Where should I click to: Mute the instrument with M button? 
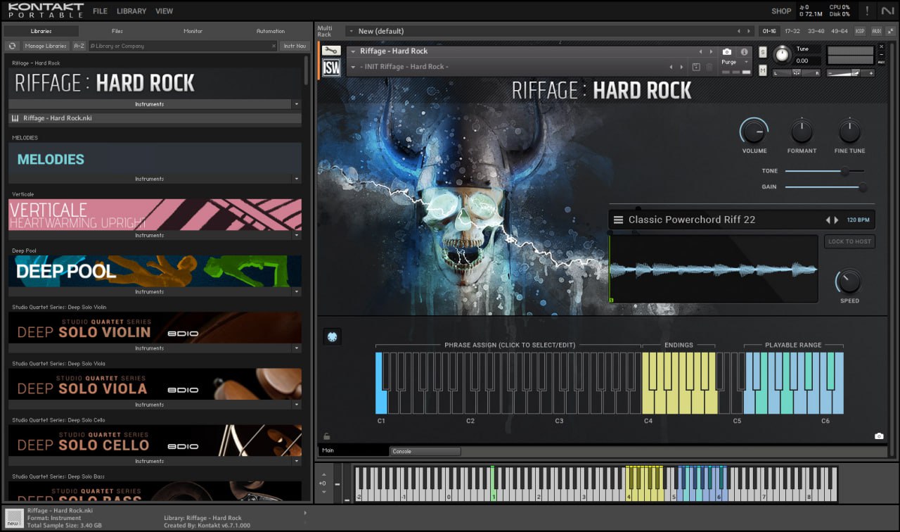[763, 70]
